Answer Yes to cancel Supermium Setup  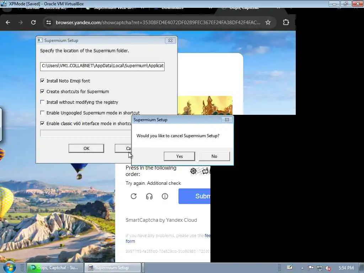click(180, 156)
